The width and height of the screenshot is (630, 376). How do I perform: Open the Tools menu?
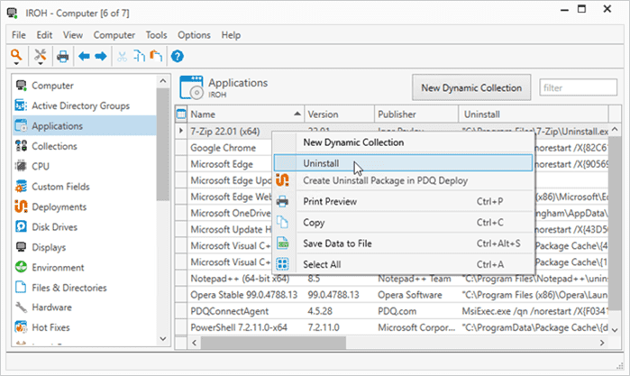click(x=156, y=35)
